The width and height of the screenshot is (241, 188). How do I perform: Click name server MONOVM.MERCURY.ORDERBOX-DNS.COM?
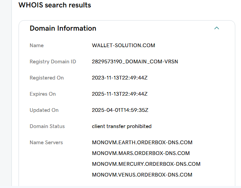pos(146,164)
